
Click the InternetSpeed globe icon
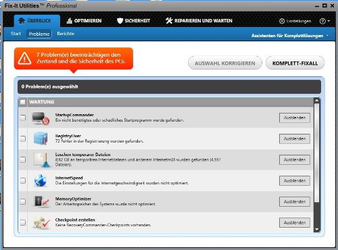(41, 180)
